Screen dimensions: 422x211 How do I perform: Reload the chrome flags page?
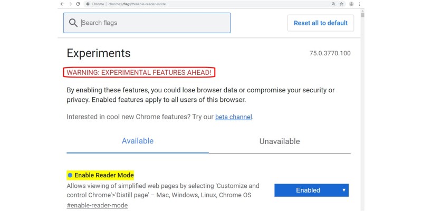(x=78, y=4)
